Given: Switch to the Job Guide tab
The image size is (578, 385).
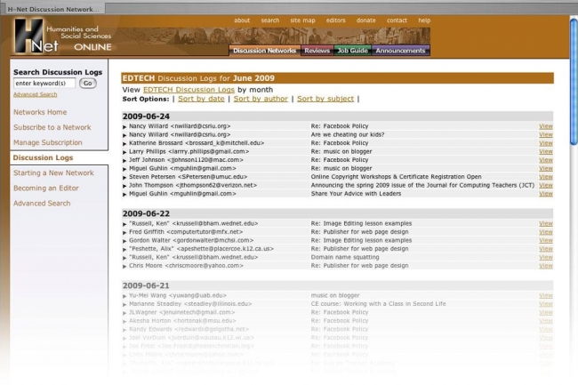Looking at the screenshot, I should tap(352, 51).
